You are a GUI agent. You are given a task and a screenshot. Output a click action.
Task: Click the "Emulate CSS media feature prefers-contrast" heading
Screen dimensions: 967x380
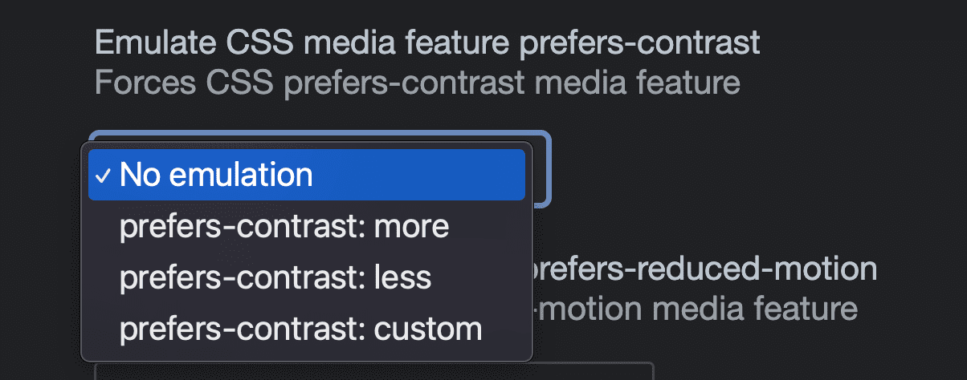point(427,42)
